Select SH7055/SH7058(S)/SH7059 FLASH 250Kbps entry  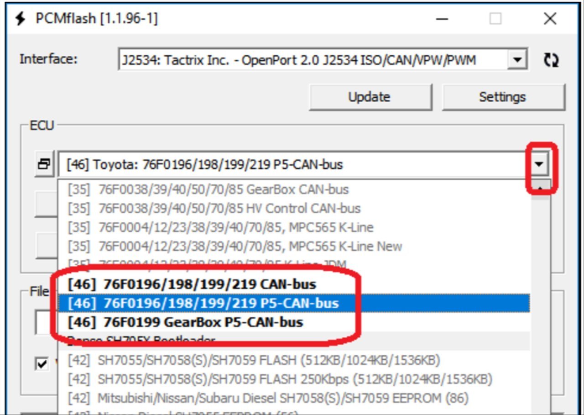pyautogui.click(x=294, y=379)
